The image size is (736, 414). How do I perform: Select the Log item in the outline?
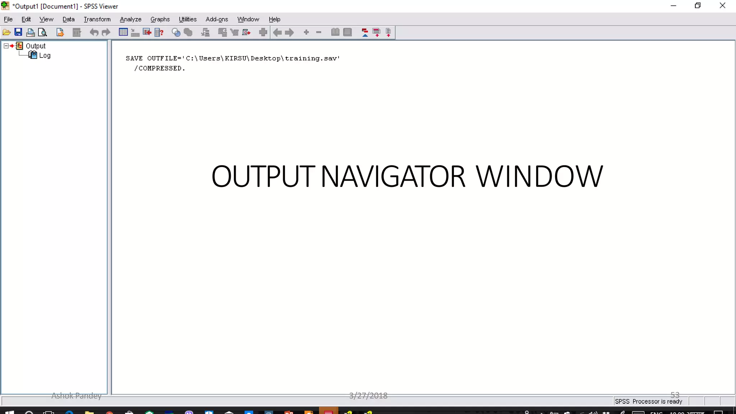click(45, 55)
